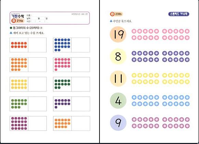Click answer box beside red dots
The width and height of the screenshot is (199, 144).
(37, 45)
